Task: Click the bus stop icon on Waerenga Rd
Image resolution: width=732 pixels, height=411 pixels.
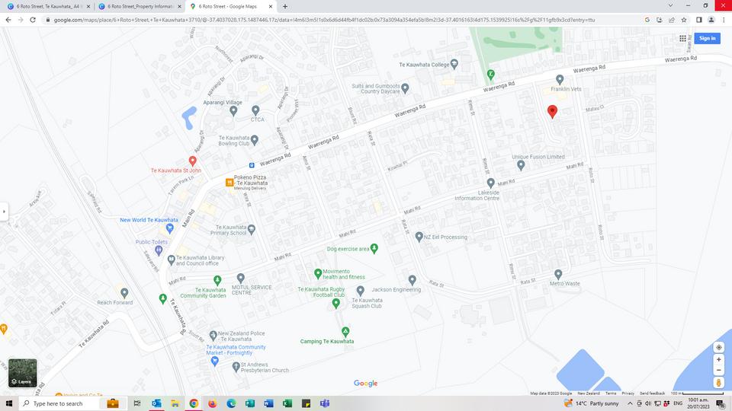Action: coord(252,165)
